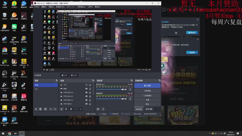Hide the 文本 (GDI+) 4 source
The height and width of the screenshot is (136, 242).
(87, 92)
